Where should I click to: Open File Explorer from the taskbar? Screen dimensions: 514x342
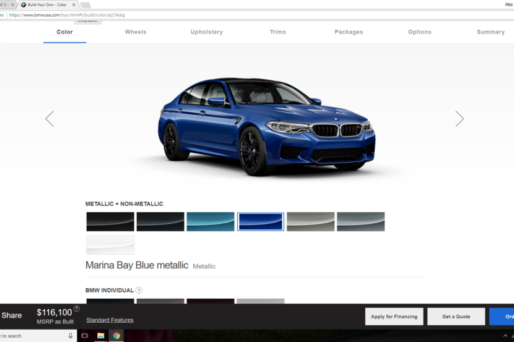(101, 336)
